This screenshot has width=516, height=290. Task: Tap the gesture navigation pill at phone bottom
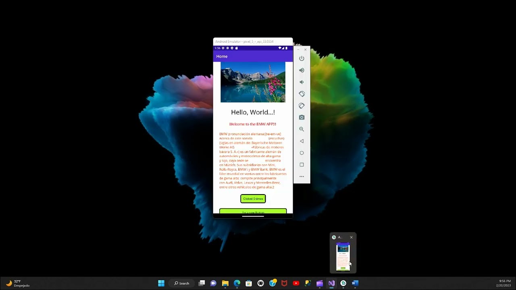253,216
